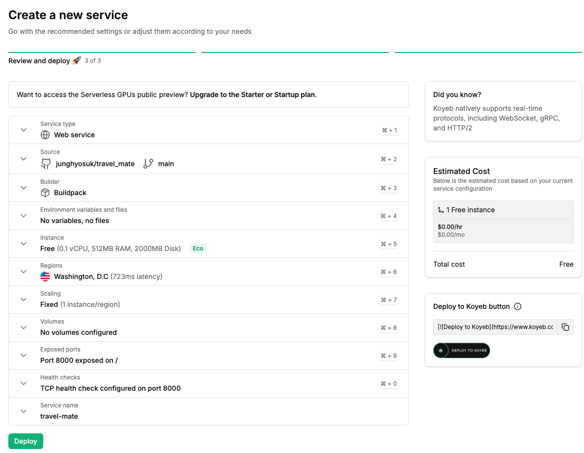Click No volumes configured text

[79, 332]
